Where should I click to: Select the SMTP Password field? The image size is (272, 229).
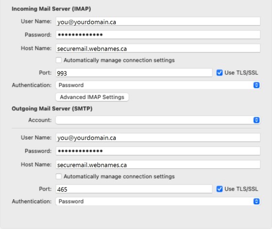(x=158, y=151)
